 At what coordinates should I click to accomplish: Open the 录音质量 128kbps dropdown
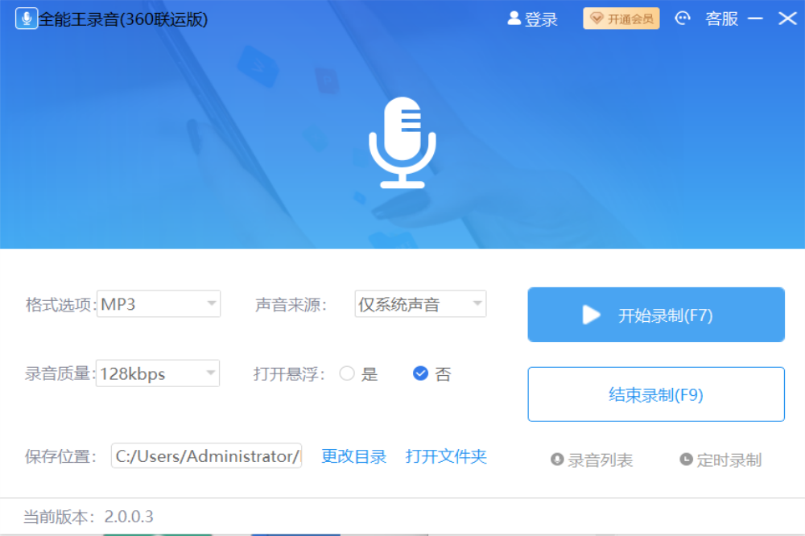click(158, 373)
